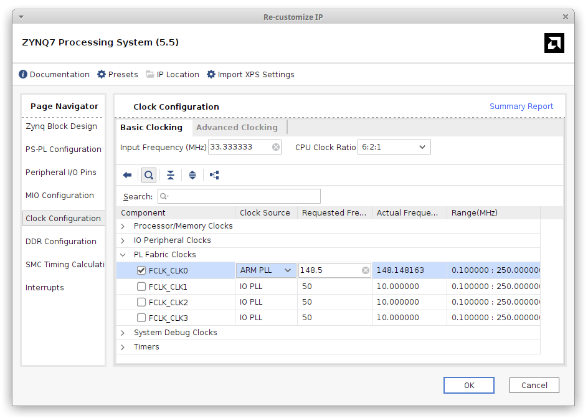Switch to the Advanced Clocking tab

pos(237,127)
